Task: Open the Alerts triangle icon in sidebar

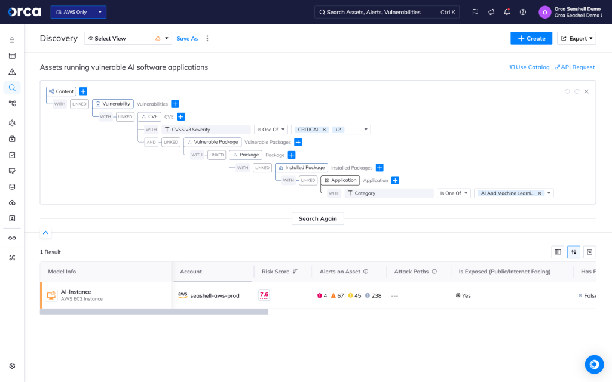Action: (12, 72)
